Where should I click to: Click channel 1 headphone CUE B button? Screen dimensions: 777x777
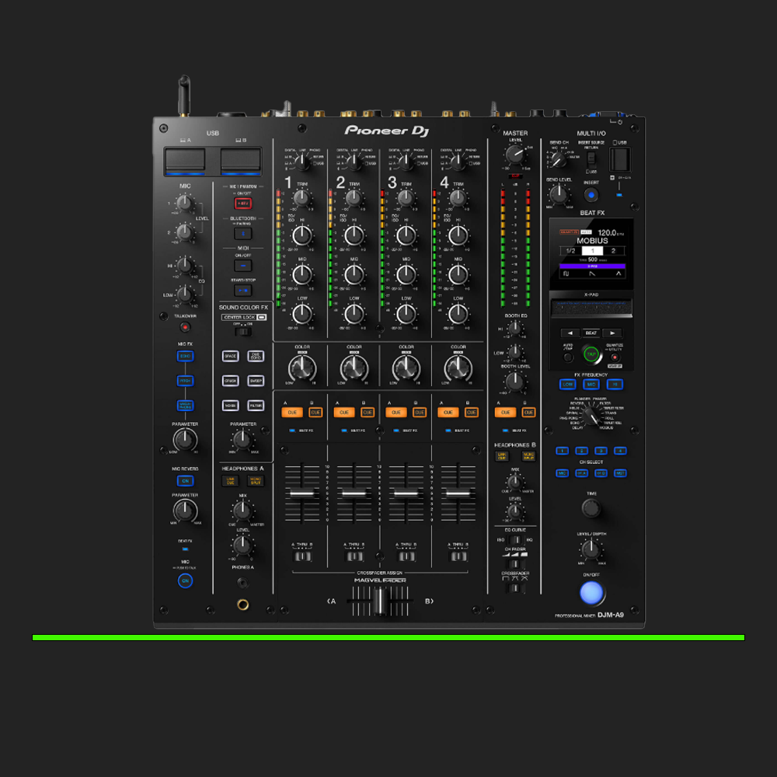315,413
